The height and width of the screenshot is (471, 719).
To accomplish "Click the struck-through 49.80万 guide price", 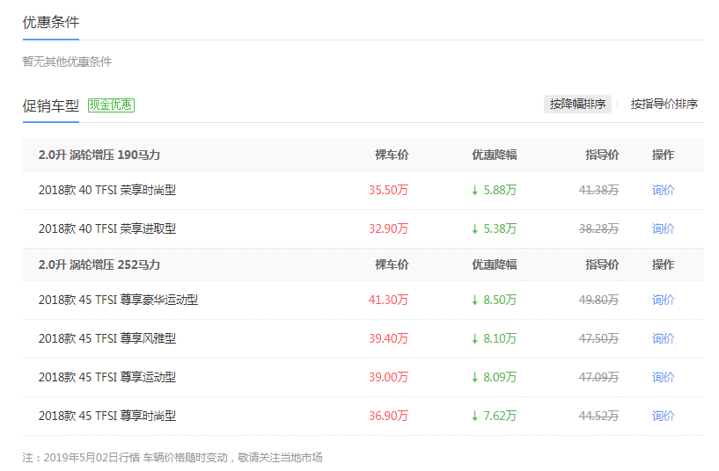I will (598, 300).
